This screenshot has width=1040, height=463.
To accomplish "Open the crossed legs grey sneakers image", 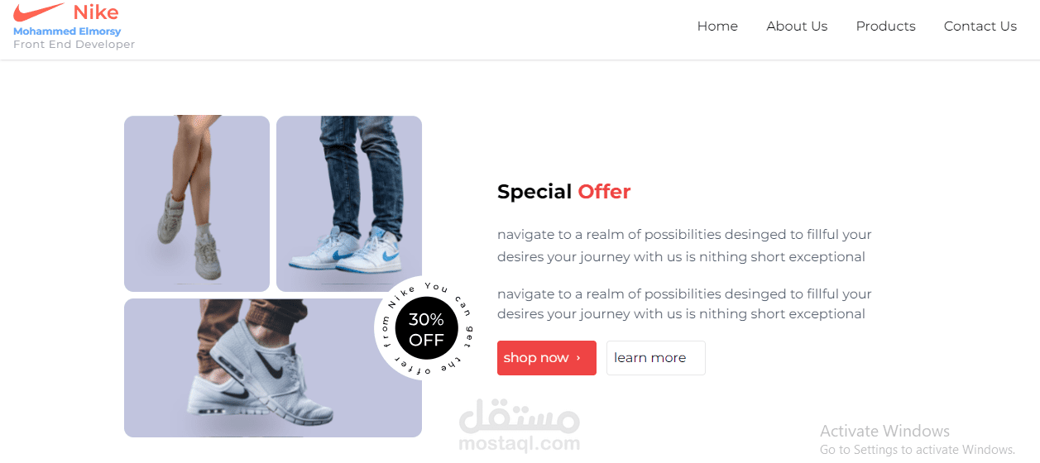I will click(197, 203).
